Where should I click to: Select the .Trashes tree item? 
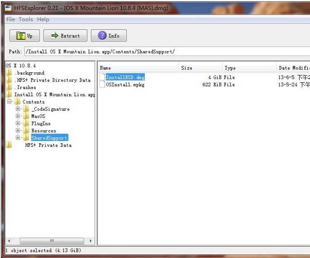25,87
